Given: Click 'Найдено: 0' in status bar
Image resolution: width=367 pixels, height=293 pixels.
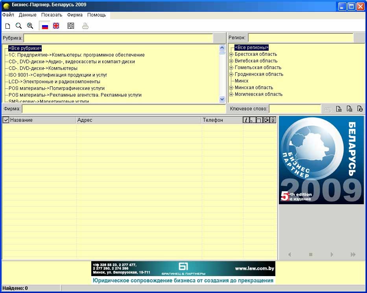Looking at the screenshot, I should tap(15, 288).
